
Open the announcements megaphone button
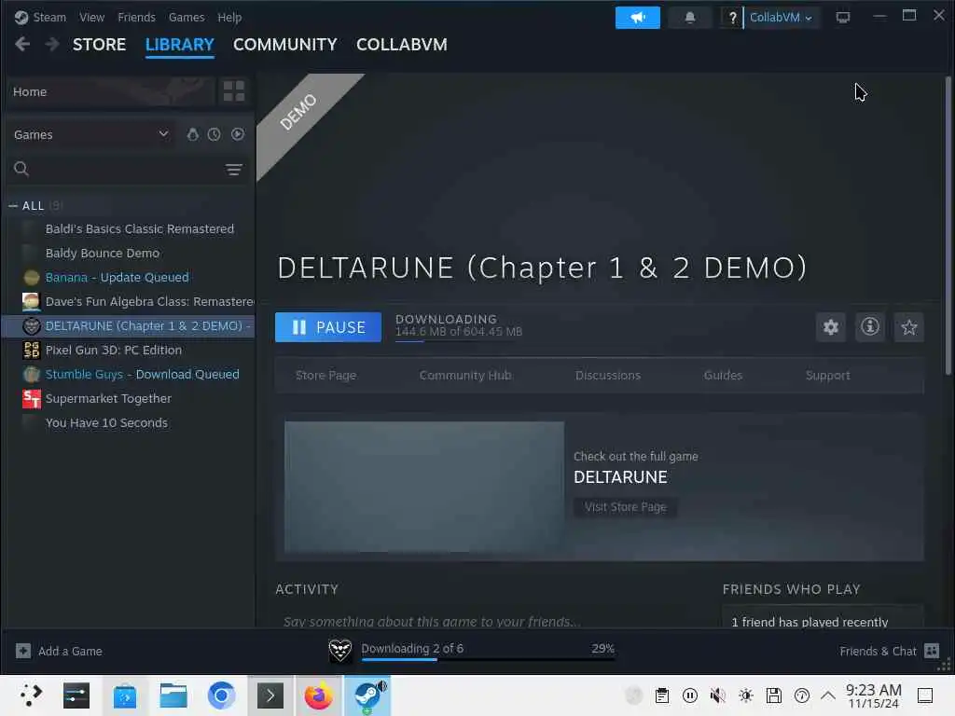coord(637,18)
